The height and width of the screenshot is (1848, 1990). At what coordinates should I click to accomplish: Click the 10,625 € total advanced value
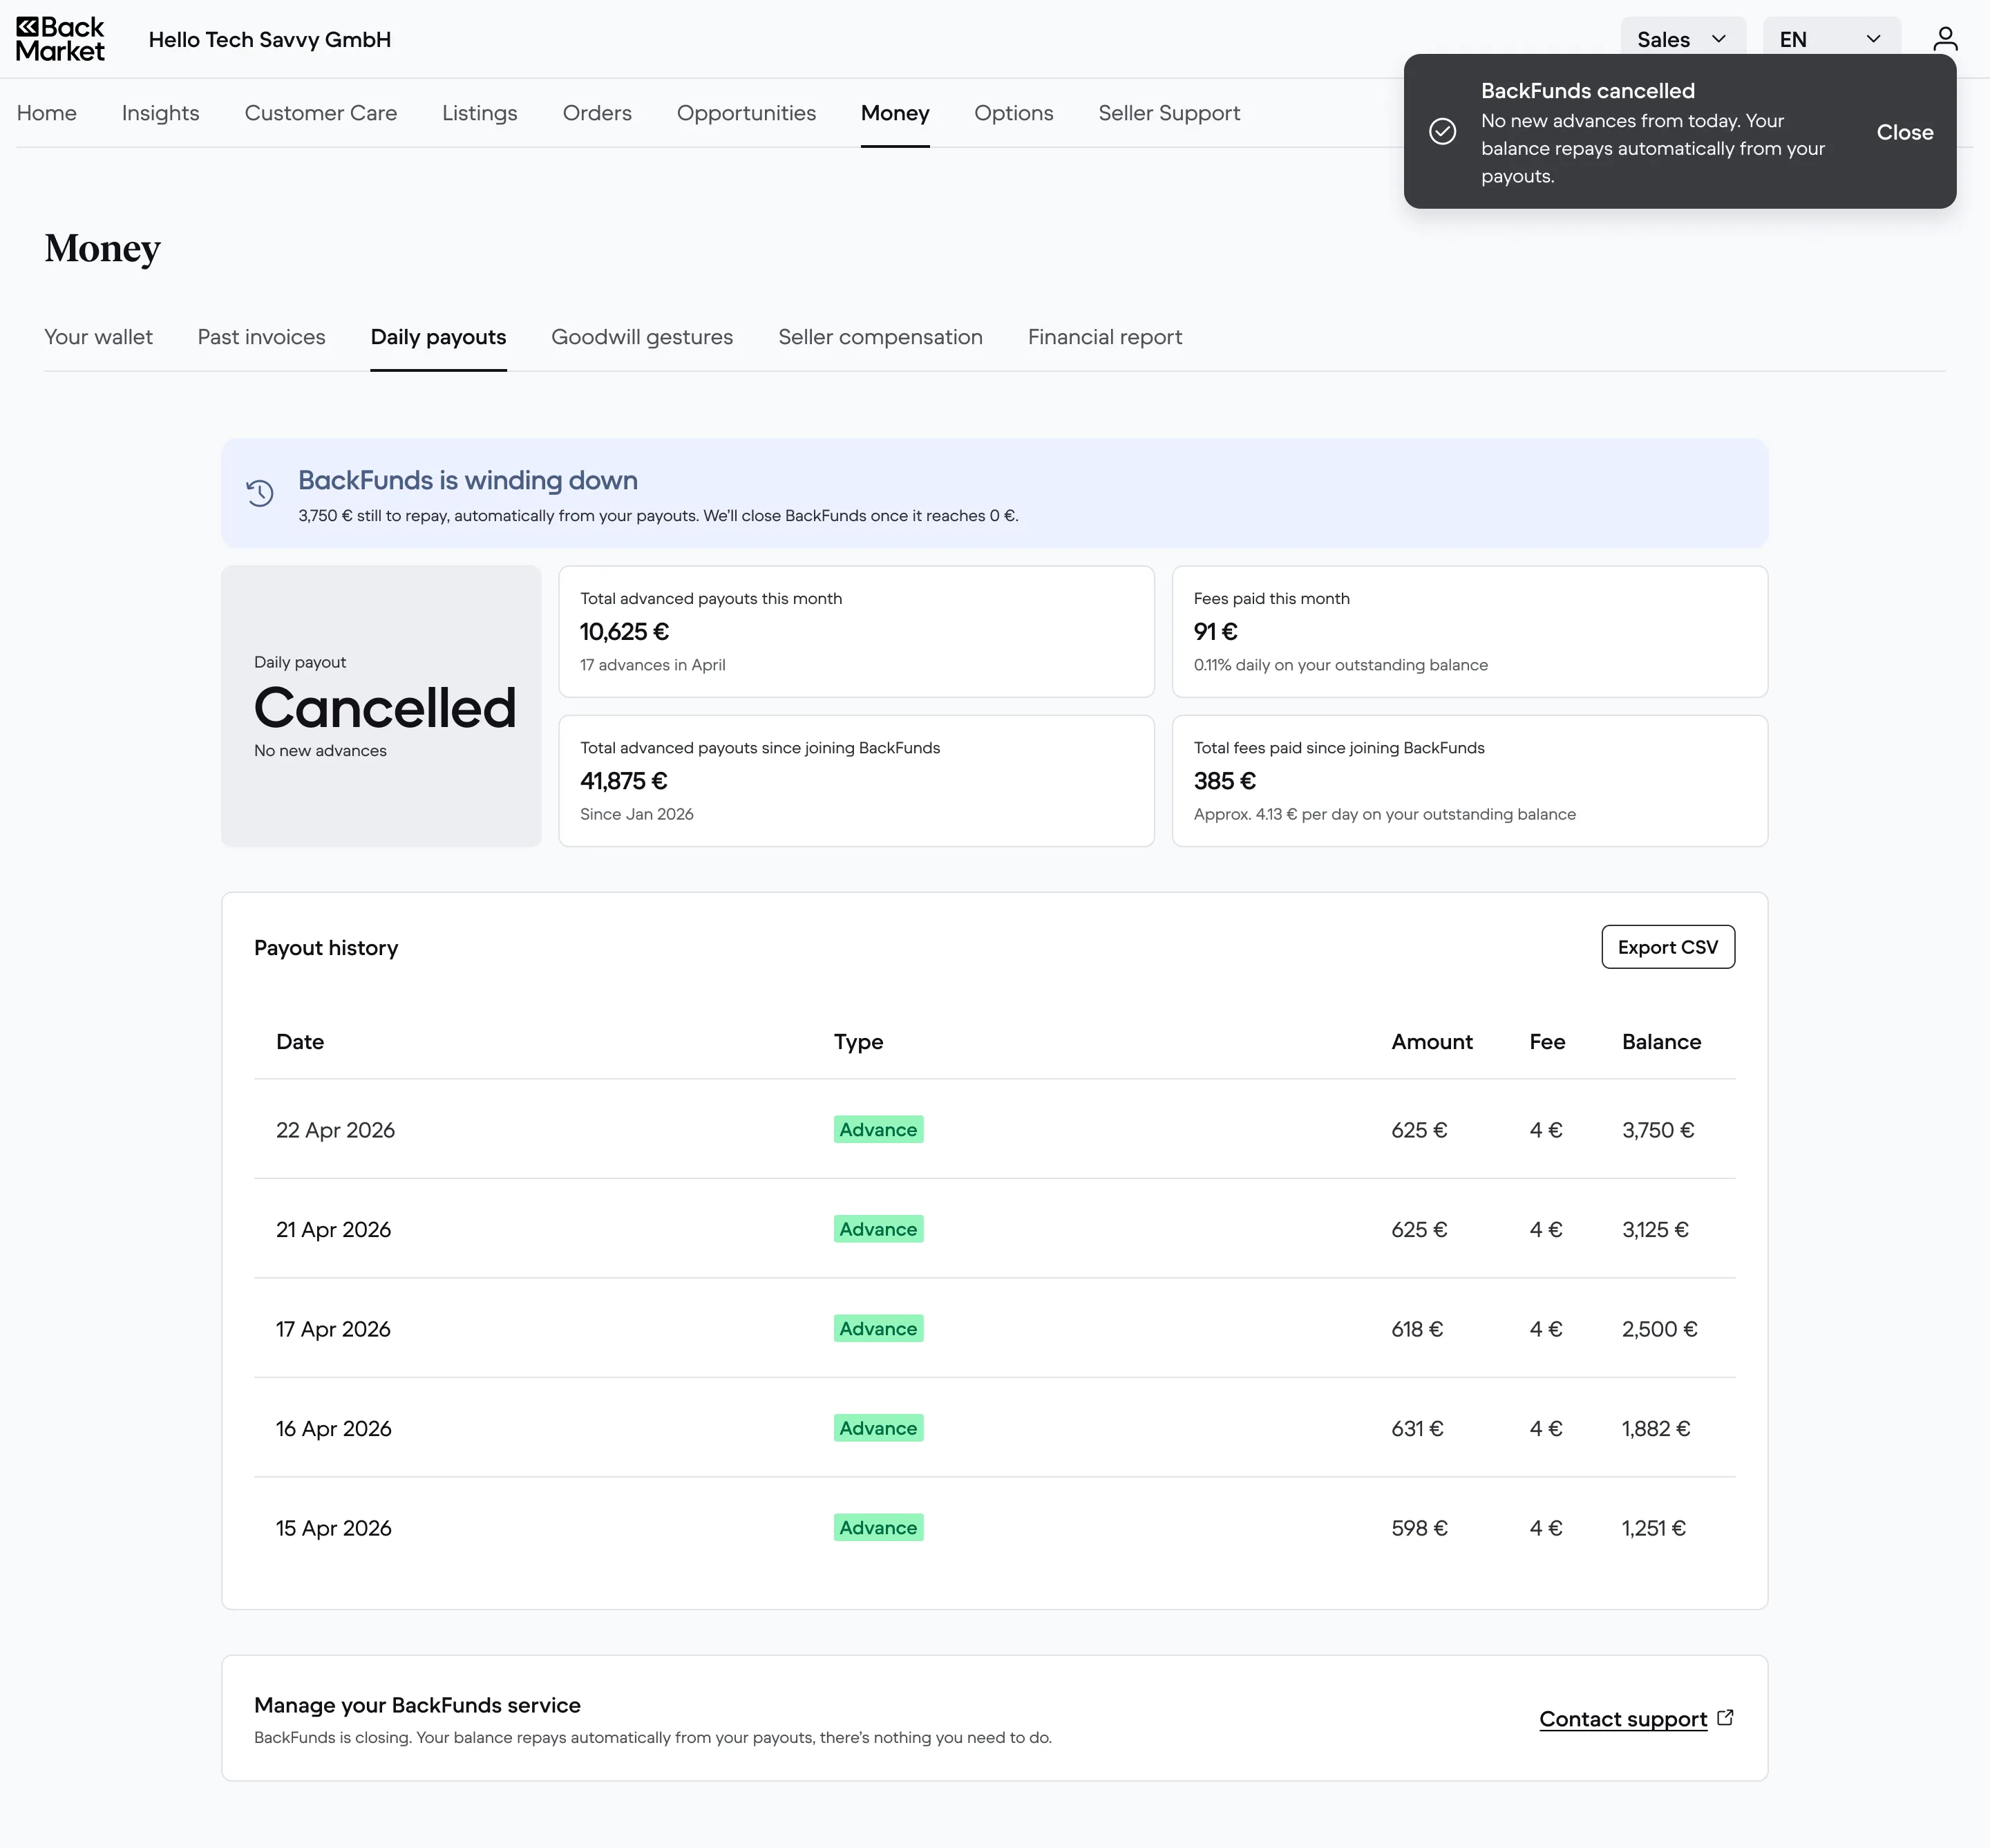coord(625,632)
